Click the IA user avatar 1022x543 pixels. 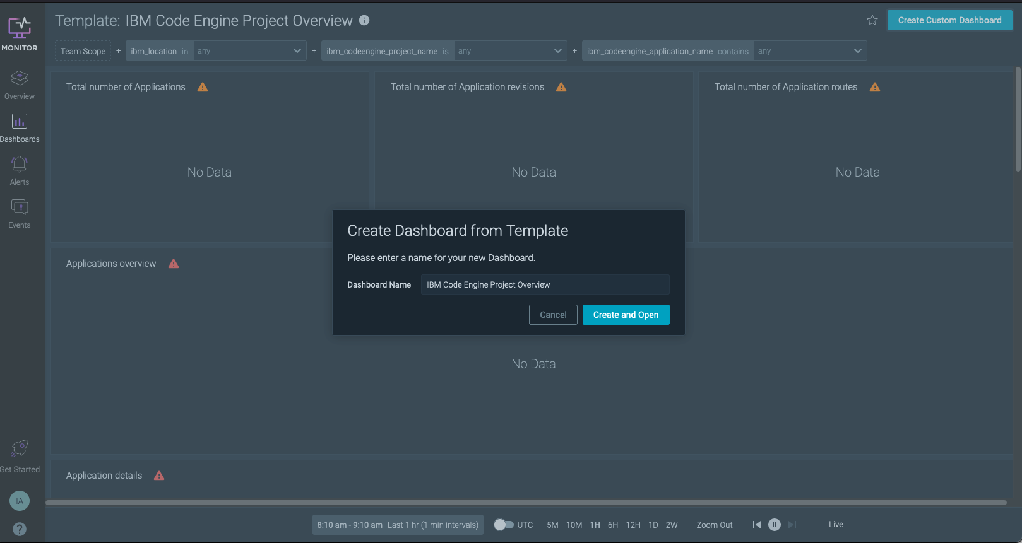(x=20, y=501)
